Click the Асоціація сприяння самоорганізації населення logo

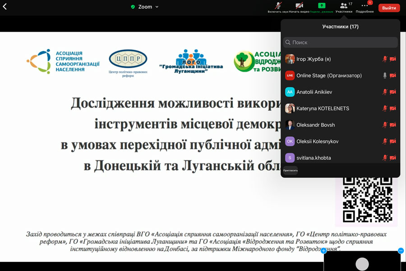(63, 61)
